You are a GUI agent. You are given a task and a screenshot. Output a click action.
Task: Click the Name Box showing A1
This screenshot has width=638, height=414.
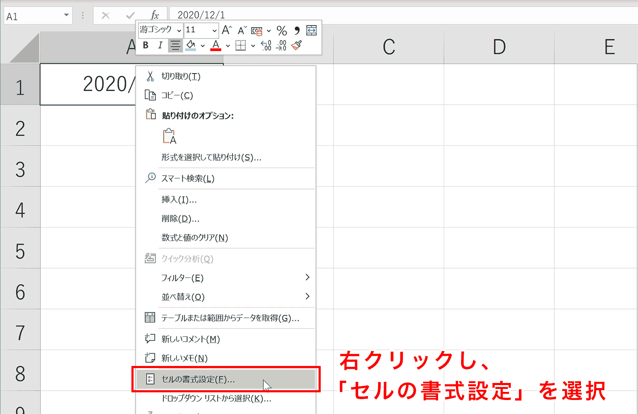coord(33,16)
